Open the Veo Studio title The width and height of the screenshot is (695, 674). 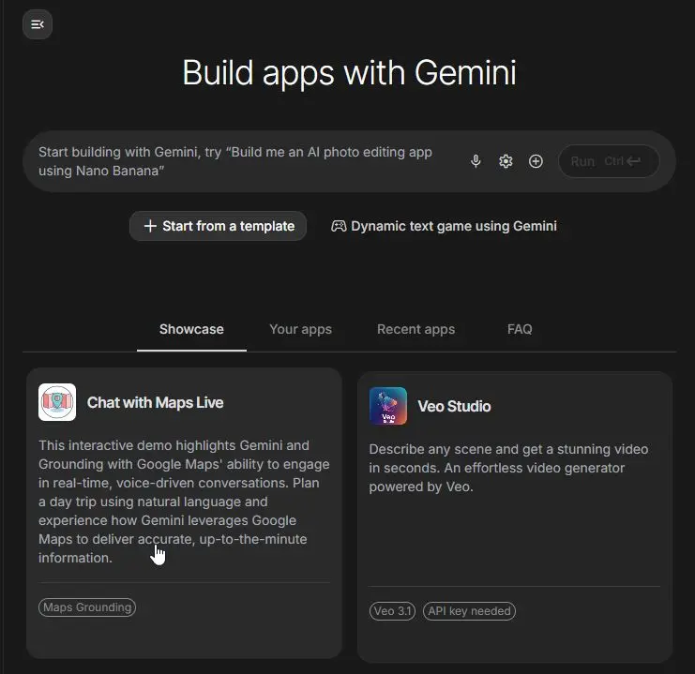point(454,406)
